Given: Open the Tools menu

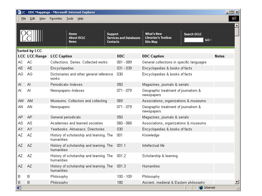Looking at the screenshot, I should (70, 19).
